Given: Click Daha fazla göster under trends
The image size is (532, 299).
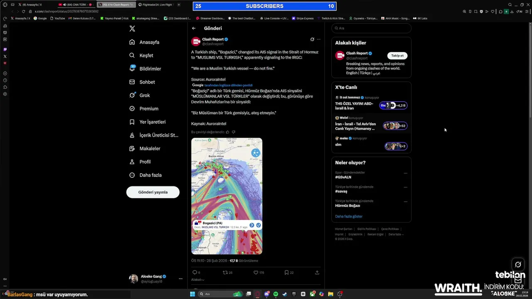Looking at the screenshot, I should 349,216.
